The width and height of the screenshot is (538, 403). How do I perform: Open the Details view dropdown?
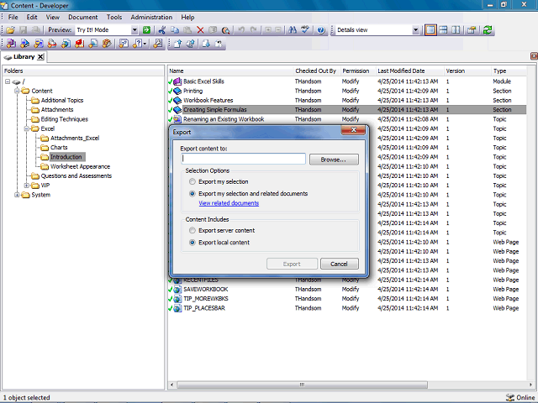pyautogui.click(x=415, y=30)
